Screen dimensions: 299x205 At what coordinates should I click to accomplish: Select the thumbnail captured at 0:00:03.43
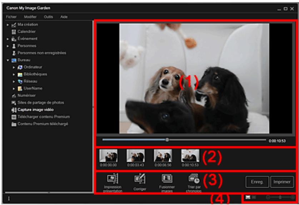136,156
